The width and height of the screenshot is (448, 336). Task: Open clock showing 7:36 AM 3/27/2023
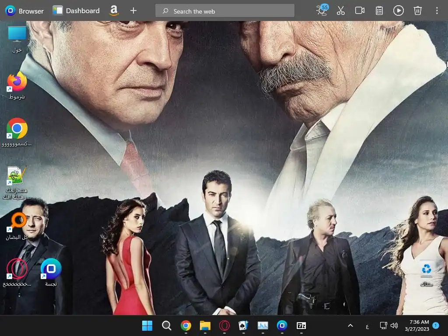(x=417, y=325)
